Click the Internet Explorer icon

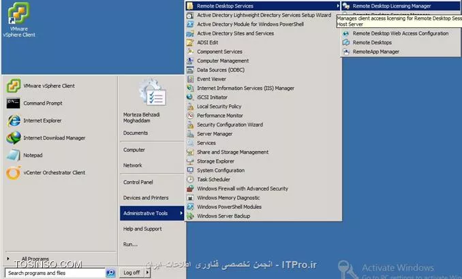coord(14,120)
